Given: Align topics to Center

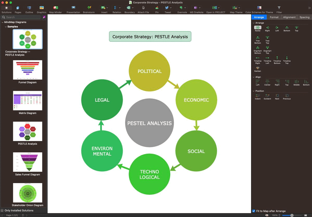Looking at the screenshot, I should tap(267, 82).
